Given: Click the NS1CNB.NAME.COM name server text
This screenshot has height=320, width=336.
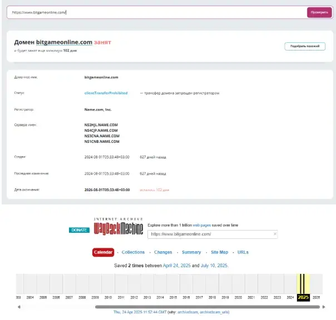Looking at the screenshot, I should click(102, 142).
